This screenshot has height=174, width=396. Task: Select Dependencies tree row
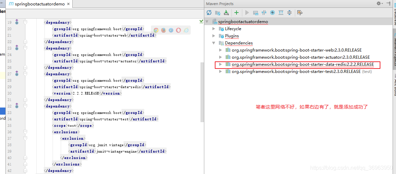[x=298, y=43]
